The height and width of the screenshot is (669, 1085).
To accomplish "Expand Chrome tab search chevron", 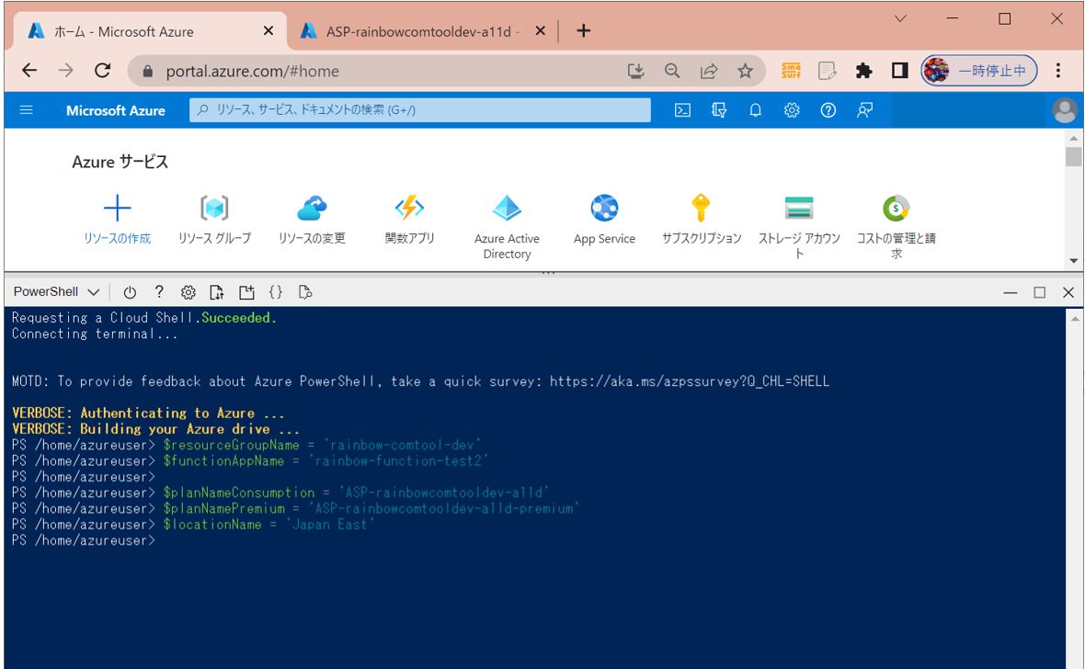I will (900, 18).
